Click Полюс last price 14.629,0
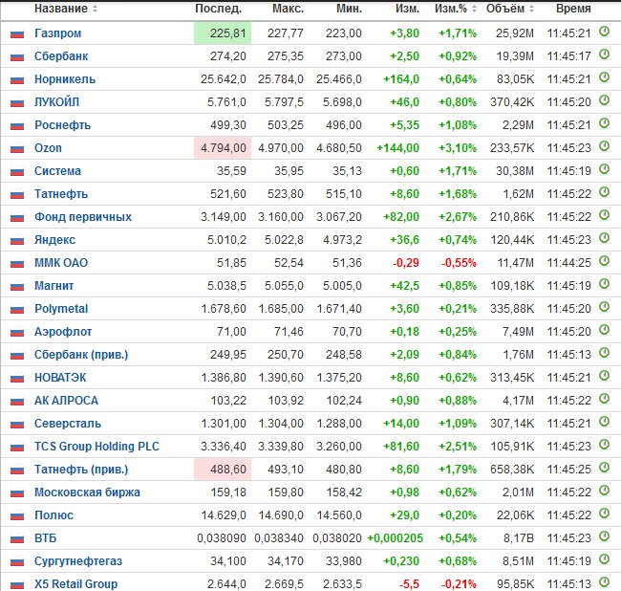The image size is (621, 591). click(x=224, y=515)
